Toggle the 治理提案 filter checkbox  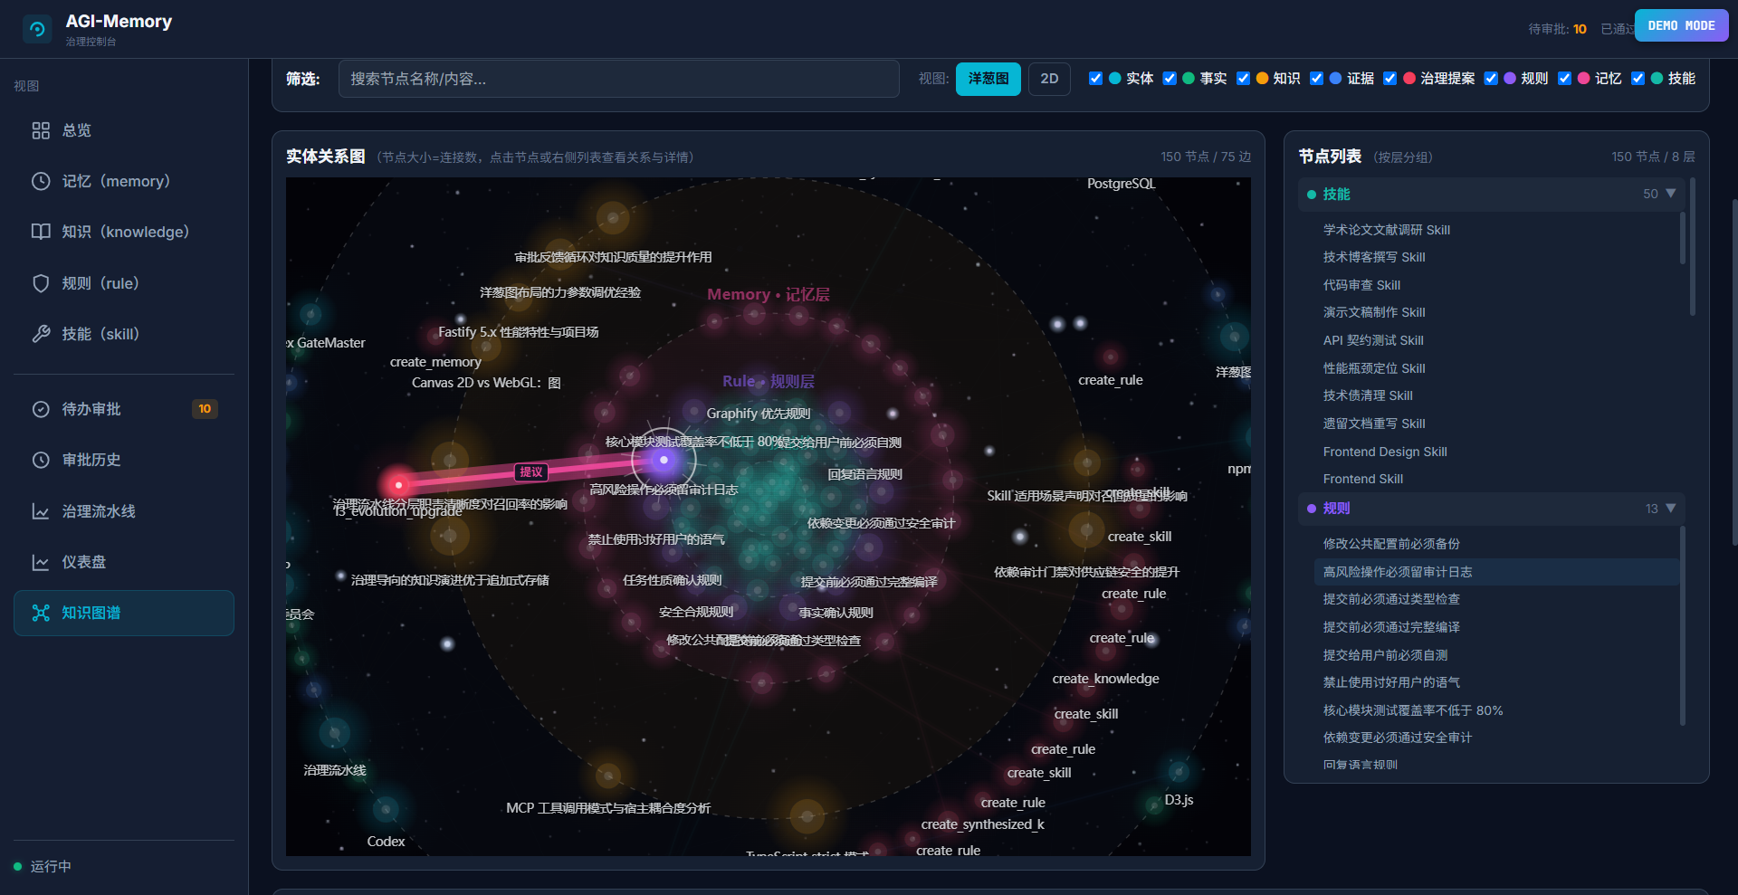(1389, 78)
